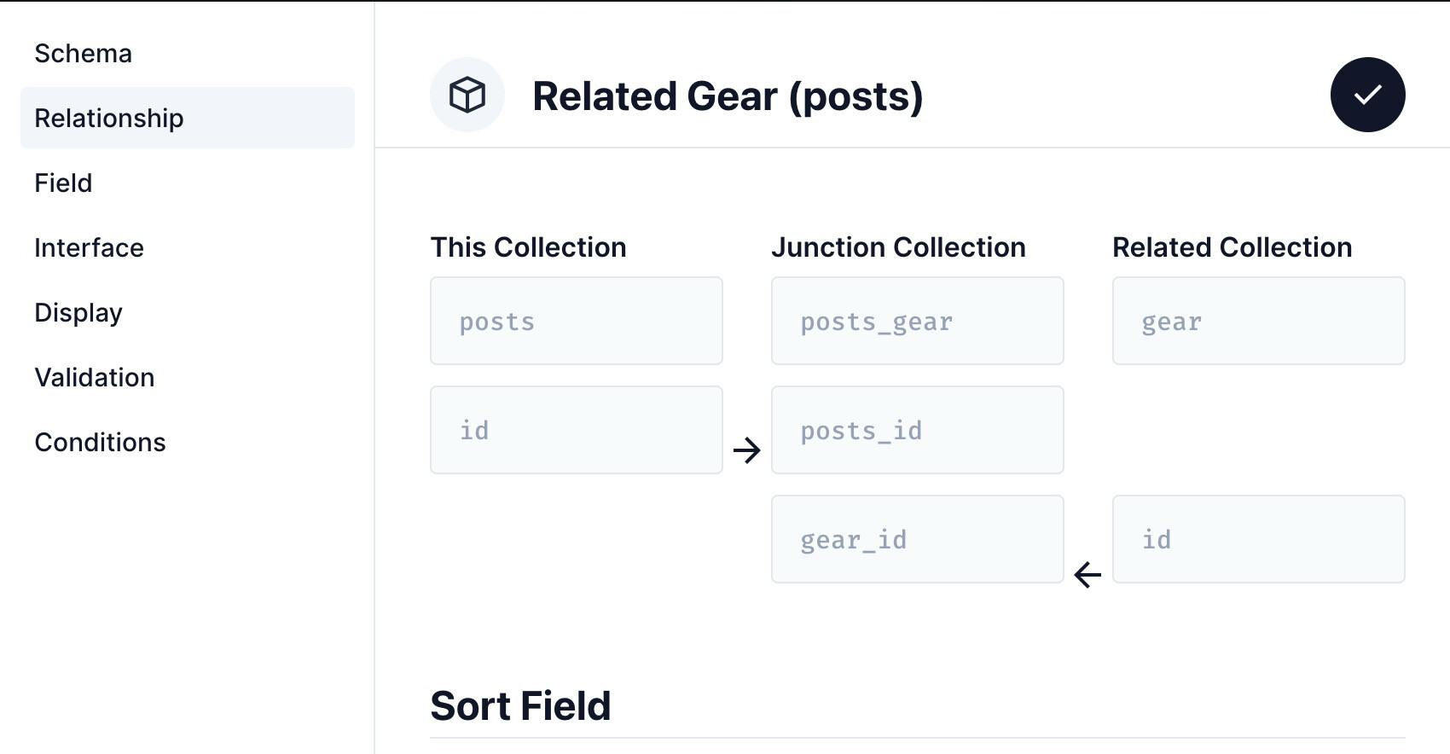
Task: Click the Sort Field heading
Action: click(521, 705)
